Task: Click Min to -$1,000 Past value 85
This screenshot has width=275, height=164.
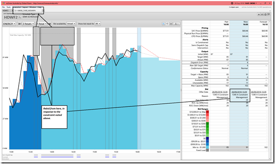Action: (228, 147)
